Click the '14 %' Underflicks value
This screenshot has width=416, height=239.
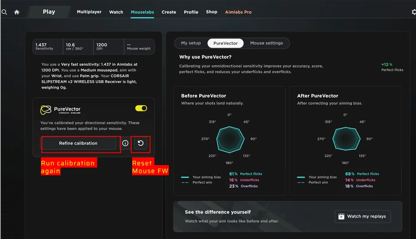point(349,180)
